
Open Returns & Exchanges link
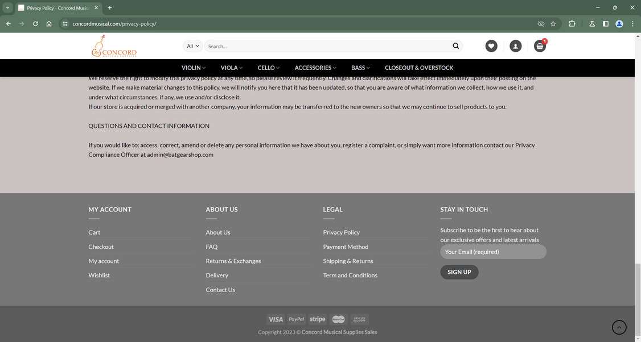coord(233,261)
